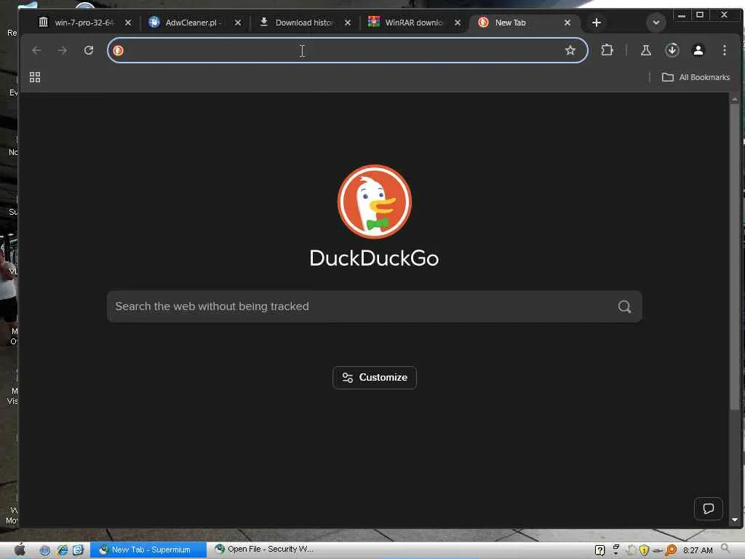
Task: Show downloads via toolbar download icon
Action: click(x=672, y=50)
